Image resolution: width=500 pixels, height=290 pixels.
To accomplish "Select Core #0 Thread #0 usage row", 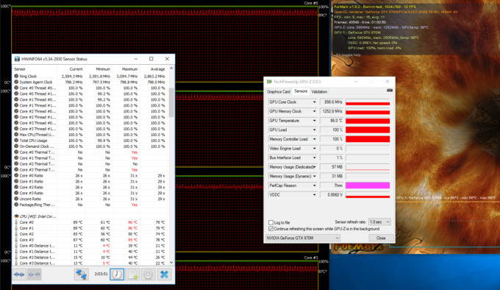I will click(x=90, y=88).
